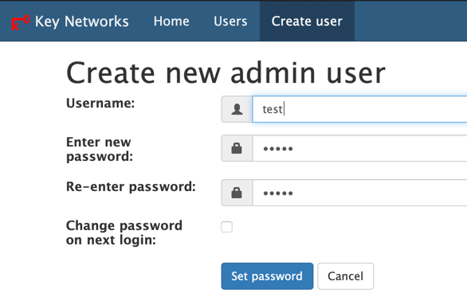Viewport: 467px width, 301px height.
Task: Cancel the new admin user form
Action: point(346,276)
